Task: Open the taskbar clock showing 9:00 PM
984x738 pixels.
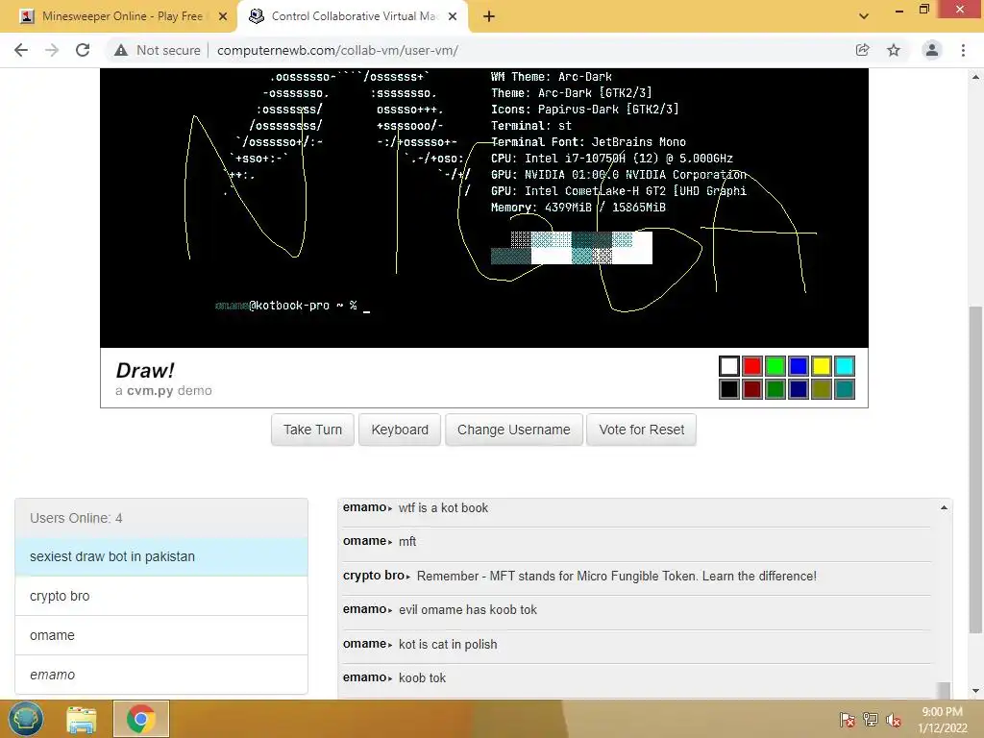Action: tap(942, 720)
